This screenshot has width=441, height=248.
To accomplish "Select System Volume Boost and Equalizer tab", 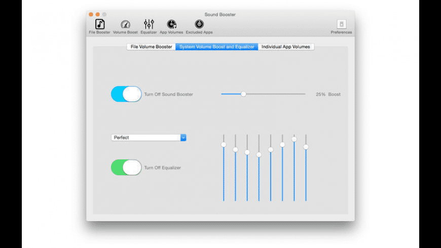I will click(217, 47).
